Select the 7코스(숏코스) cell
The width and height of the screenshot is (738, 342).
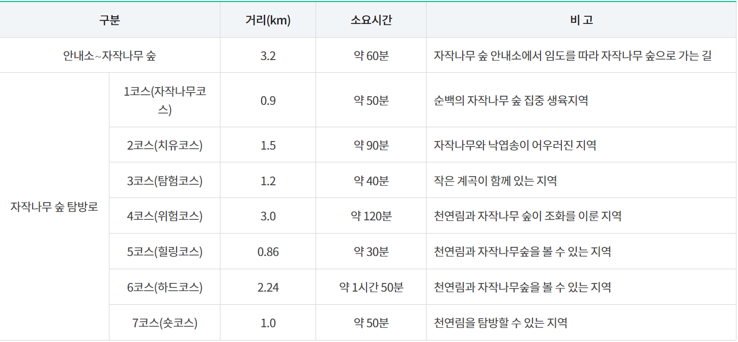click(x=164, y=322)
